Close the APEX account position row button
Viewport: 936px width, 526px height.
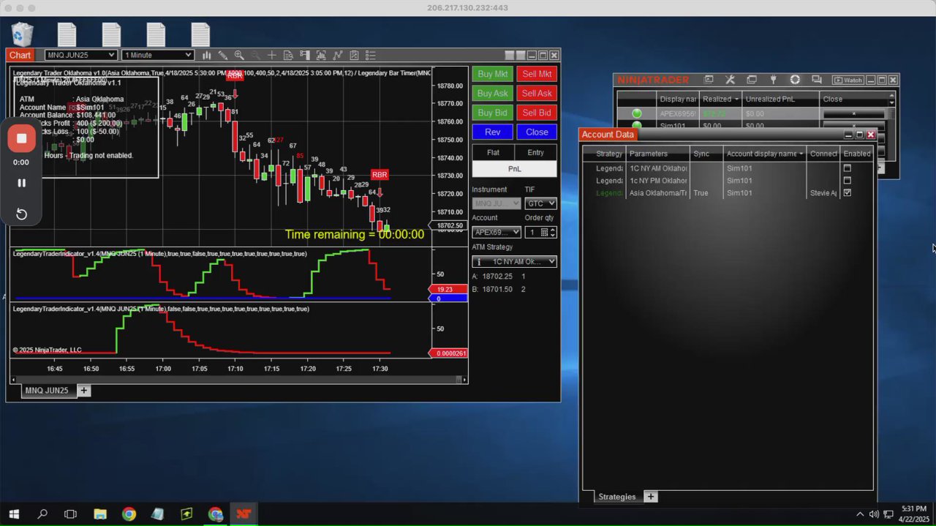[853, 114]
